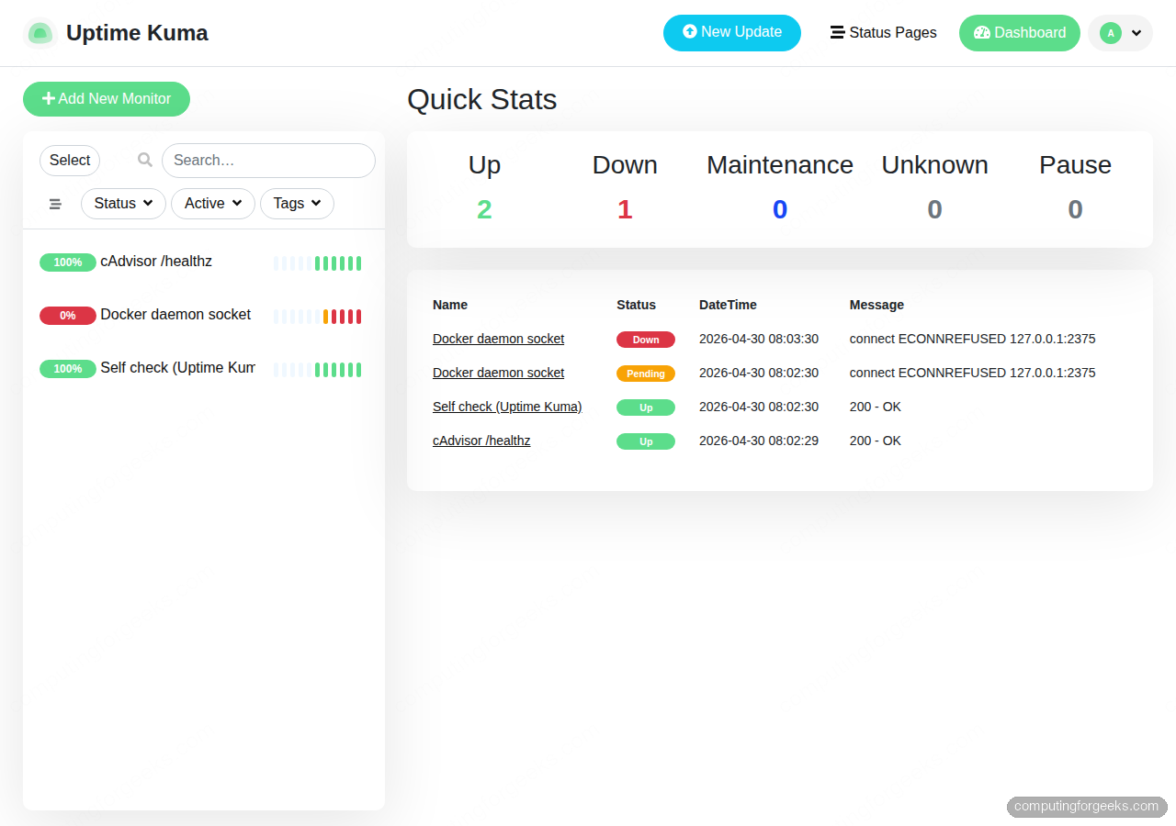The height and width of the screenshot is (826, 1176).
Task: Click the Up count 2
Action: 484,209
